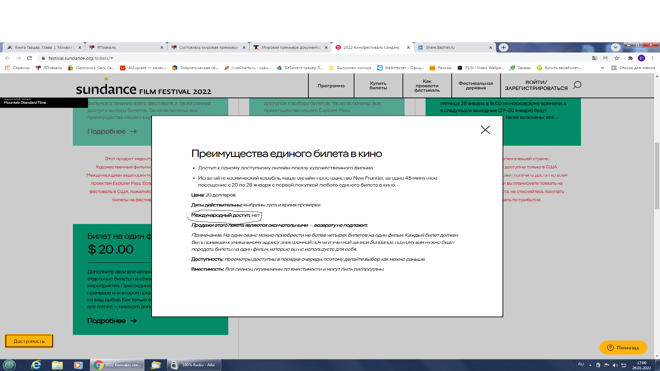Image resolution: width=660 pixels, height=371 pixels.
Task: Expand the tab search dropdown
Action: (x=615, y=47)
